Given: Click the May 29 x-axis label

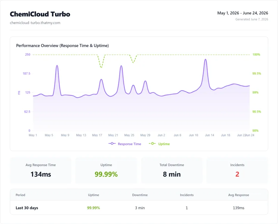Looking at the screenshot, I should click(145, 135).
